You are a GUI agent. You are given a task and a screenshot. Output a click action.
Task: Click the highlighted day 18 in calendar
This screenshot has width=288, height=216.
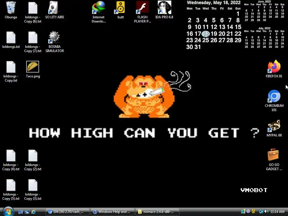(x=206, y=34)
